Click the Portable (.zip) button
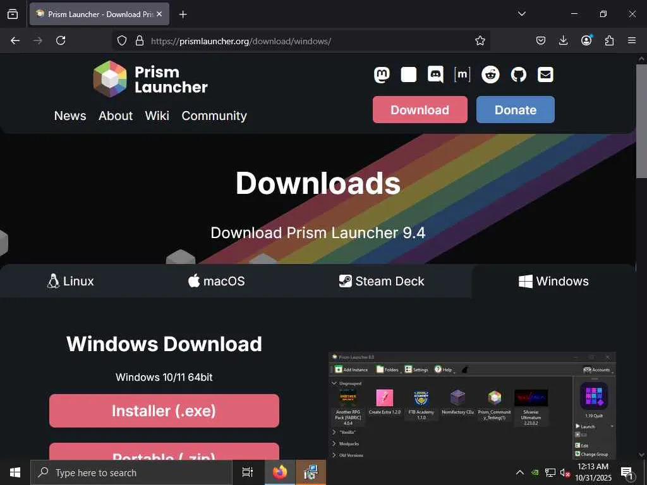Image resolution: width=647 pixels, height=485 pixels. coord(164,452)
